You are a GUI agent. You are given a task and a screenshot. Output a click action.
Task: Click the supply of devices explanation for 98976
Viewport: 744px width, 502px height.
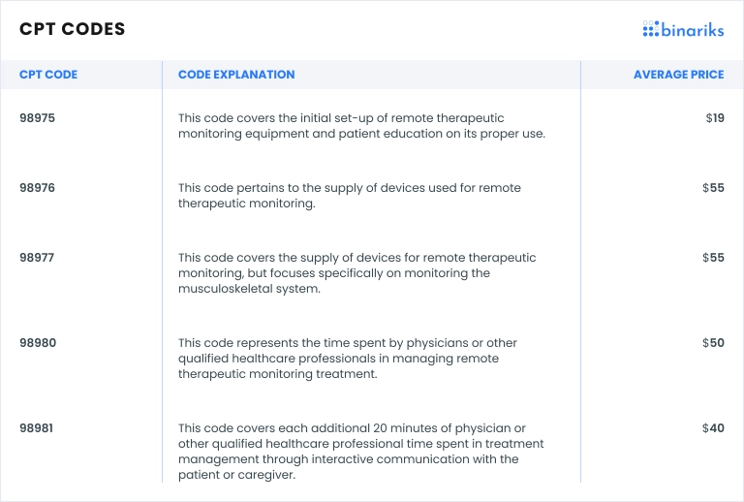click(x=355, y=196)
